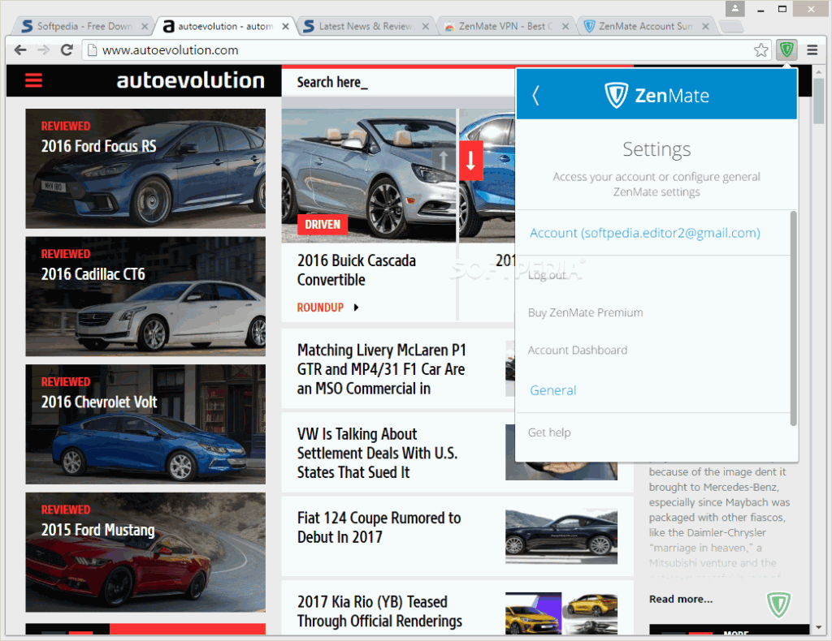Screen dimensions: 832x641
Task: Open the autoevolution red hamburger menu
Action: [x=33, y=80]
